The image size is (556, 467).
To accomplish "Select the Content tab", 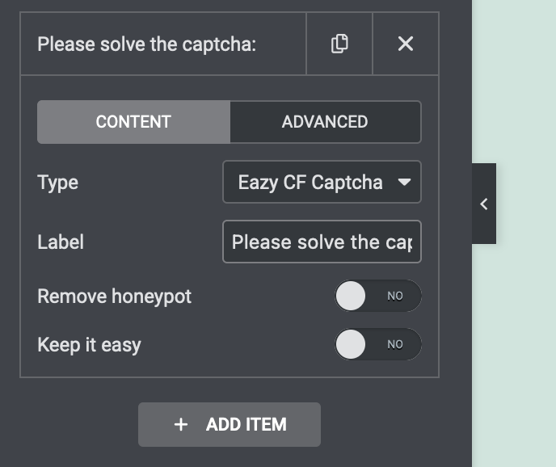I will (x=133, y=122).
